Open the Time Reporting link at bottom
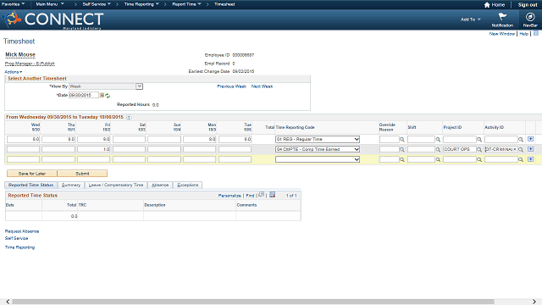 coord(19,247)
